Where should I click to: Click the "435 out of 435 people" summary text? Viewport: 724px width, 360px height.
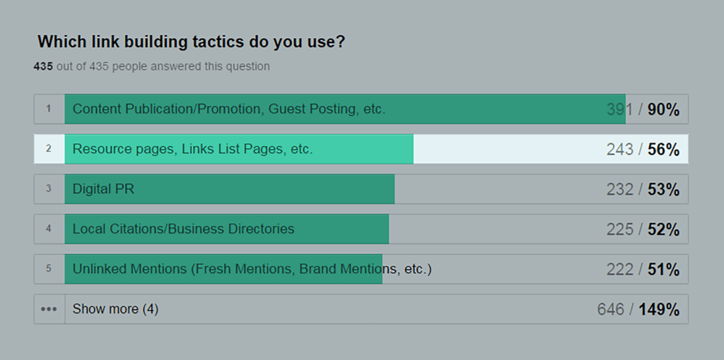tap(151, 66)
